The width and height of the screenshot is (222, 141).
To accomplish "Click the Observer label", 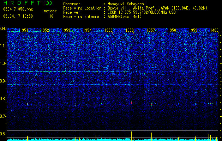I will click(72, 4).
